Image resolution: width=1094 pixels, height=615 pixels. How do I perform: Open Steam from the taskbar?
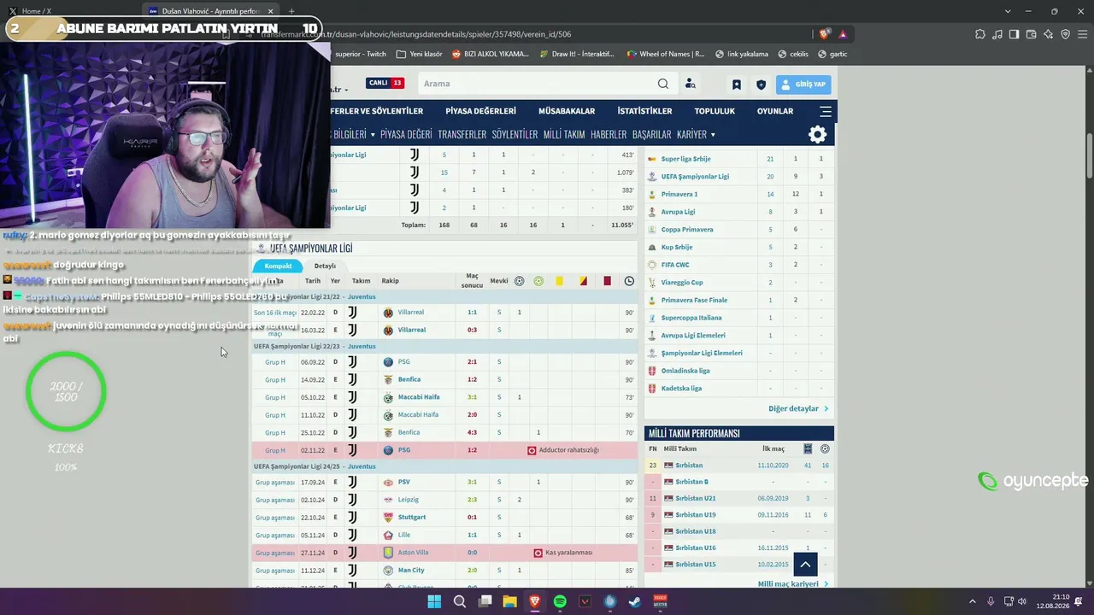tap(635, 601)
